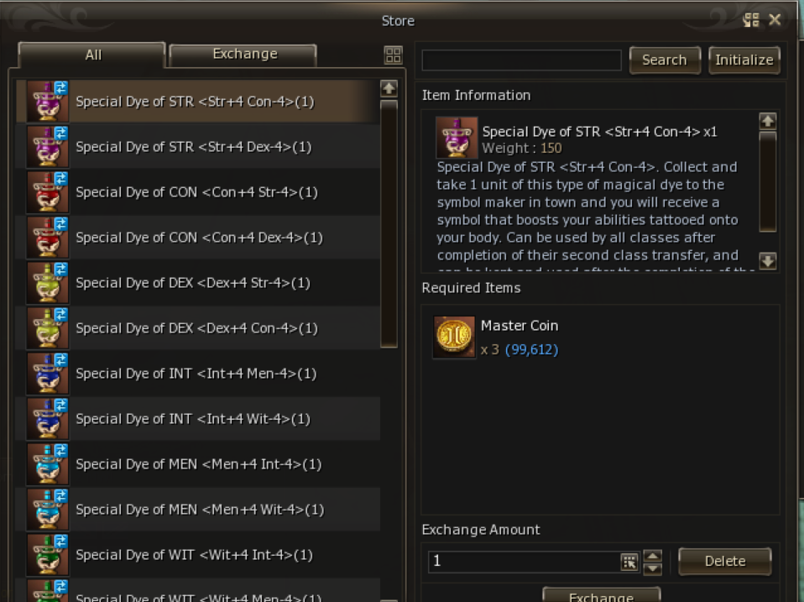Viewport: 804px width, 602px height.
Task: Click the item info scroll down arrow
Action: pos(768,261)
